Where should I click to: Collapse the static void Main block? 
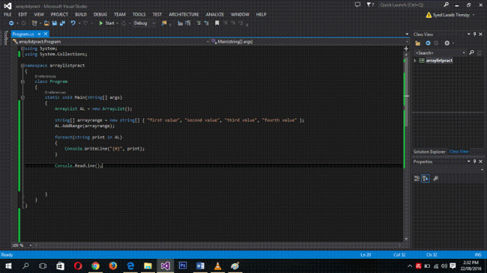point(22,97)
